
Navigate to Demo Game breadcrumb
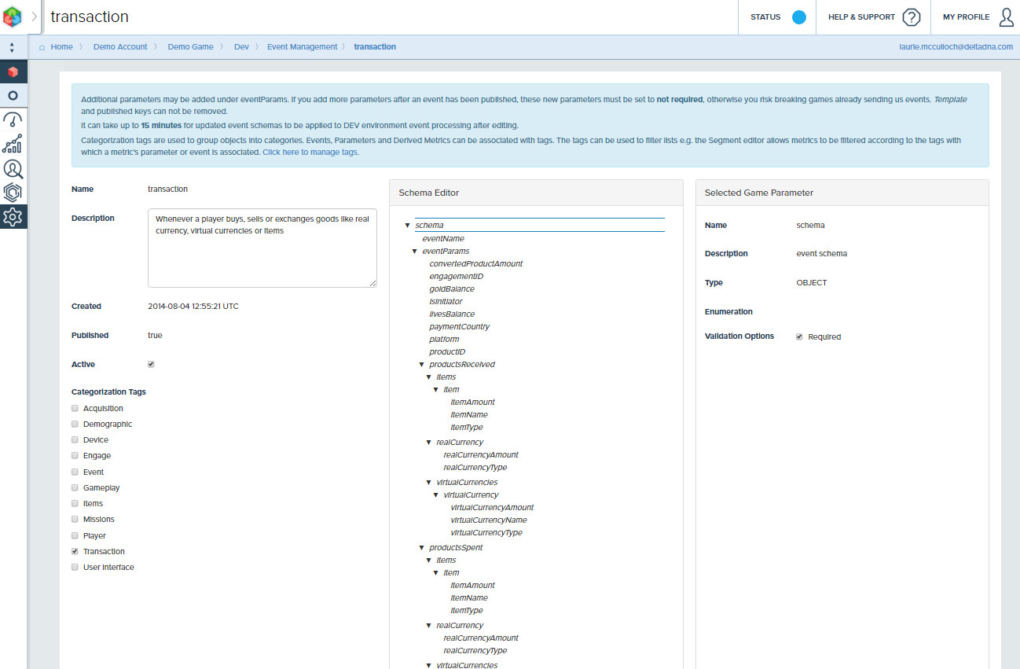(191, 47)
